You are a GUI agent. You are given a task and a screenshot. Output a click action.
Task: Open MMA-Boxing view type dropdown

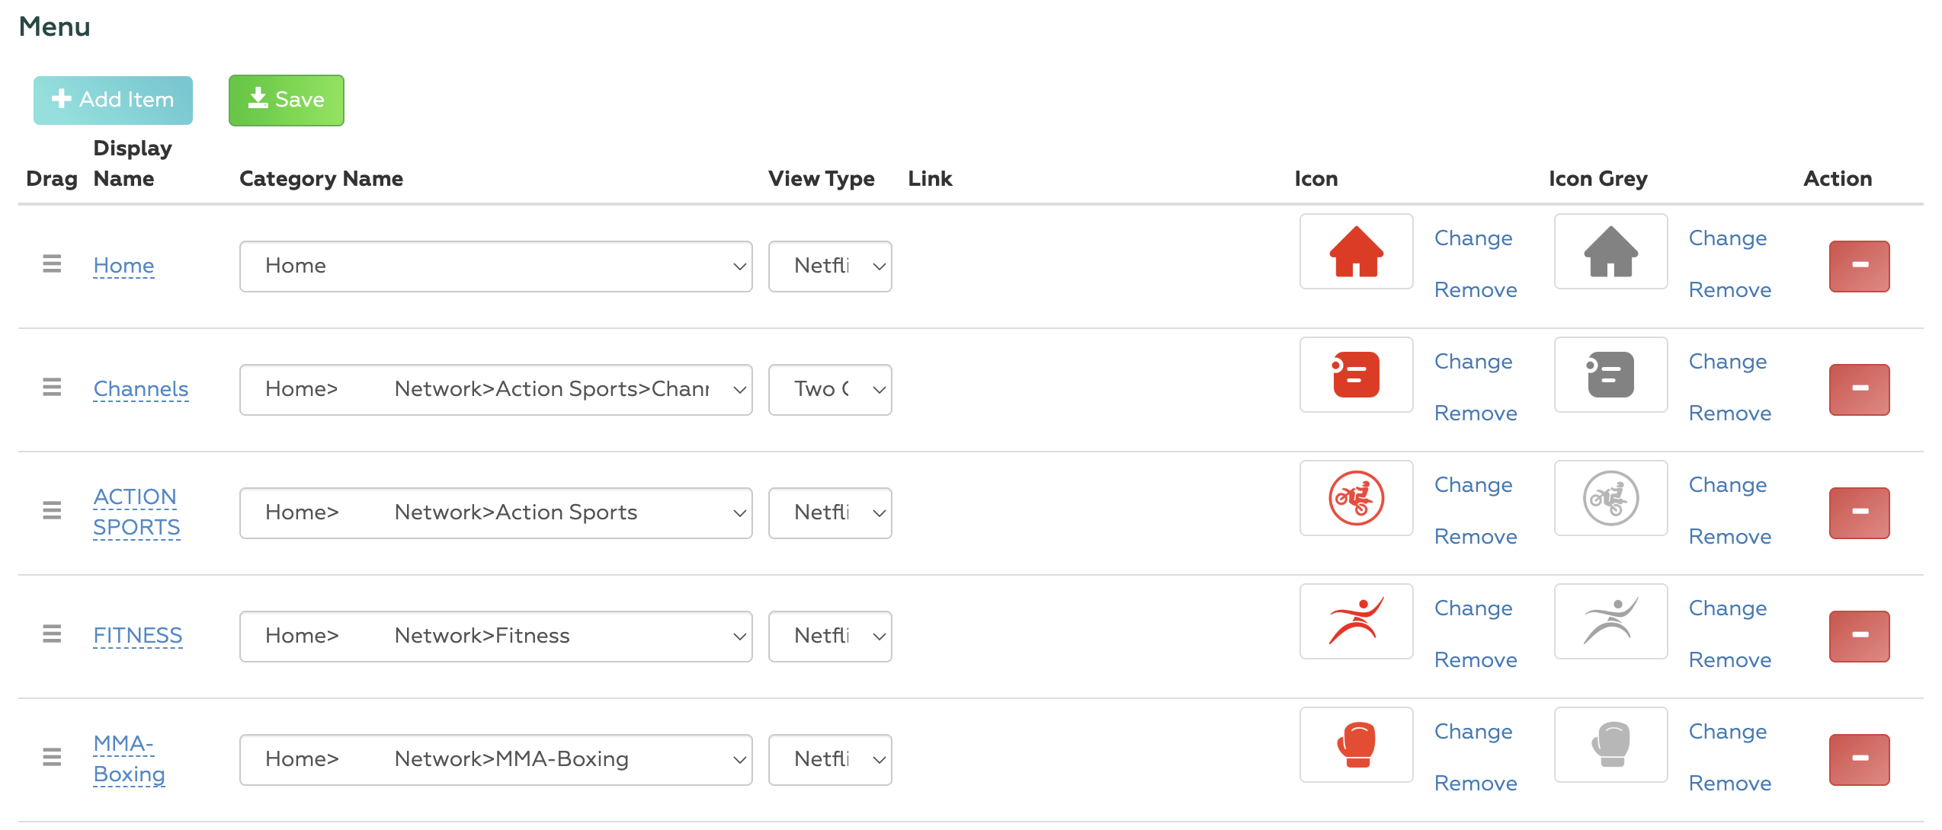point(829,759)
